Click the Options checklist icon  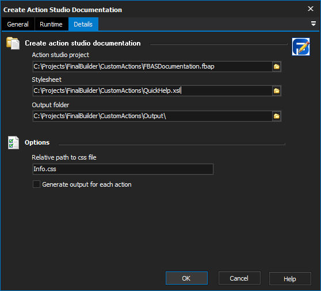click(13, 143)
